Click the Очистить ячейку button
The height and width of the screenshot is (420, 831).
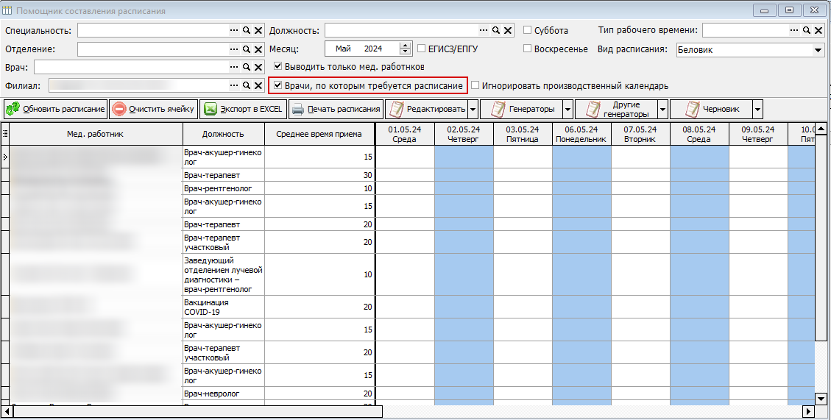(x=153, y=110)
